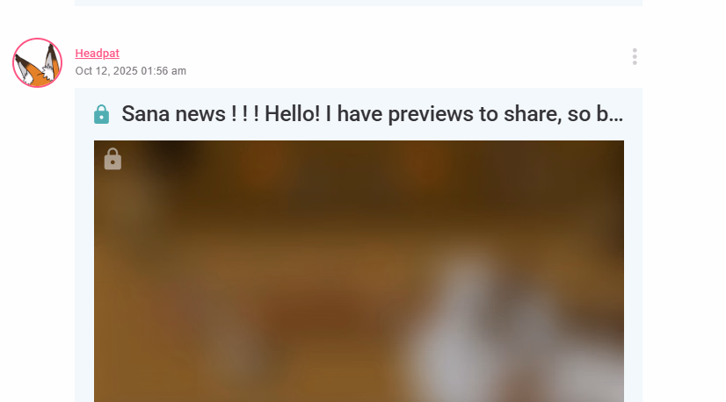Click the gray lock icon on image

coord(113,159)
